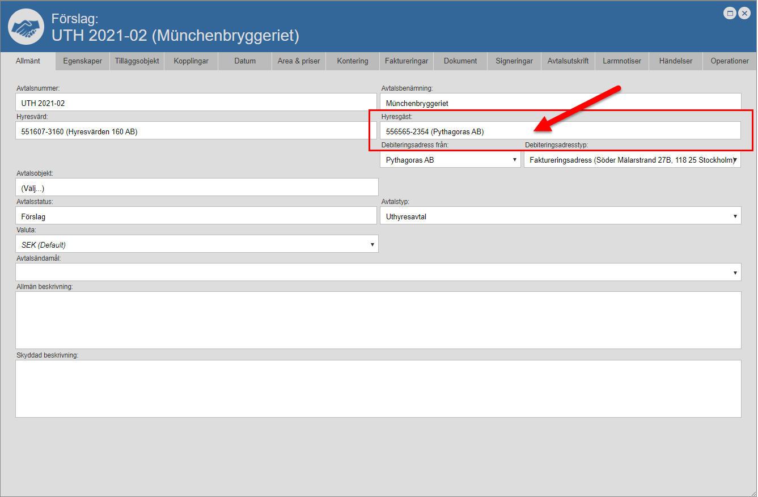Image resolution: width=758 pixels, height=497 pixels.
Task: Switch to the Egenskaper tab
Action: pos(83,61)
